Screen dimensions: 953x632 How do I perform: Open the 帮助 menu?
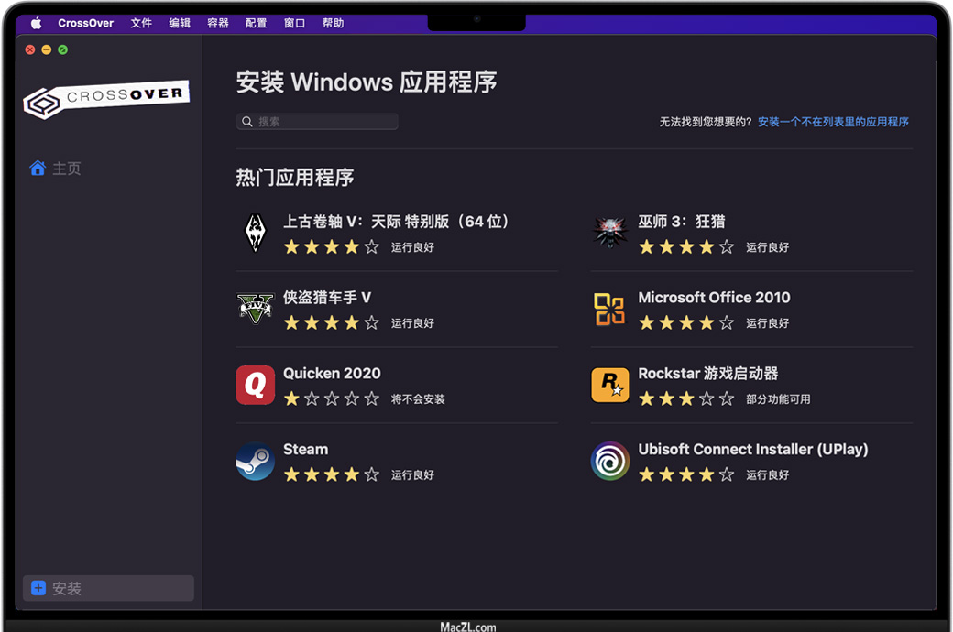[x=333, y=23]
